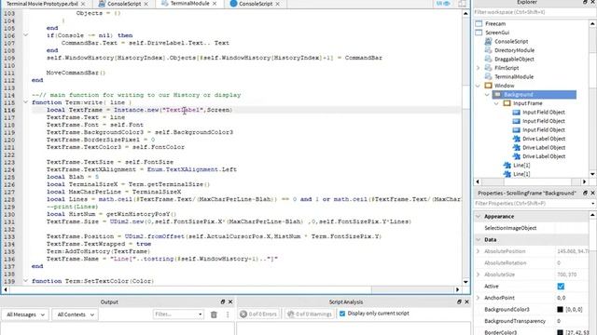Click the ConsoleScript script icon in Explorer
This screenshot has height=335, width=597.
488,41
